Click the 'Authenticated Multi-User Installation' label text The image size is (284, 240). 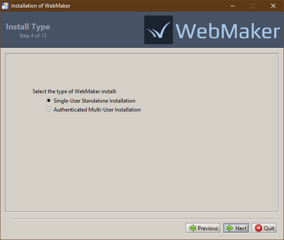coord(97,110)
